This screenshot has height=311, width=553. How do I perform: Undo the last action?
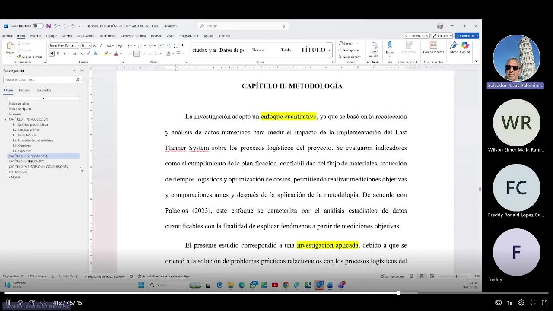(56, 26)
